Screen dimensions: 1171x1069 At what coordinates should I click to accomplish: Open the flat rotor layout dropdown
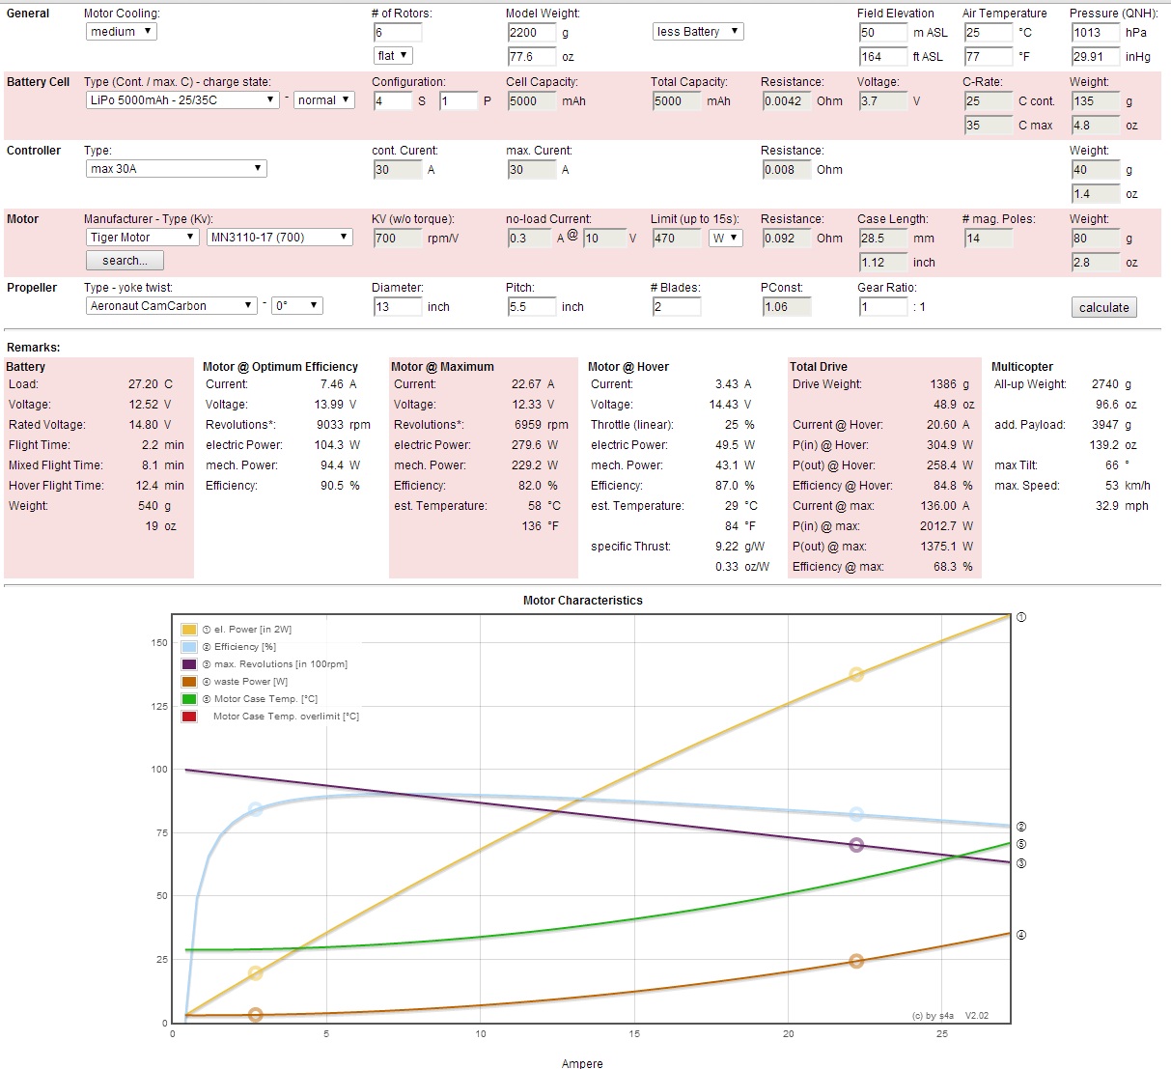click(393, 56)
